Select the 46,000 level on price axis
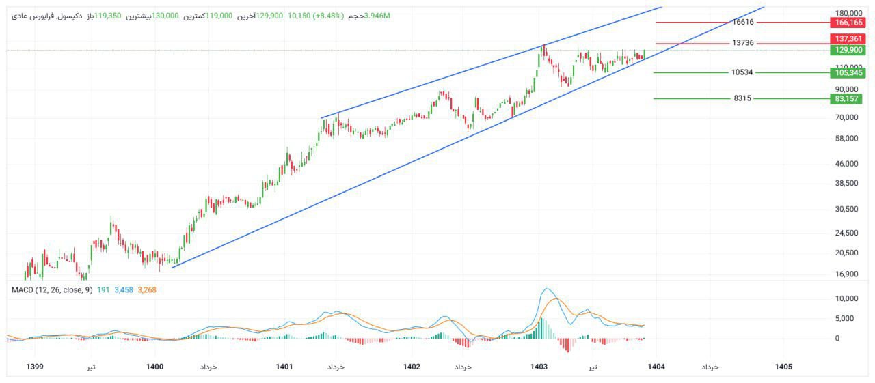 tap(846, 164)
